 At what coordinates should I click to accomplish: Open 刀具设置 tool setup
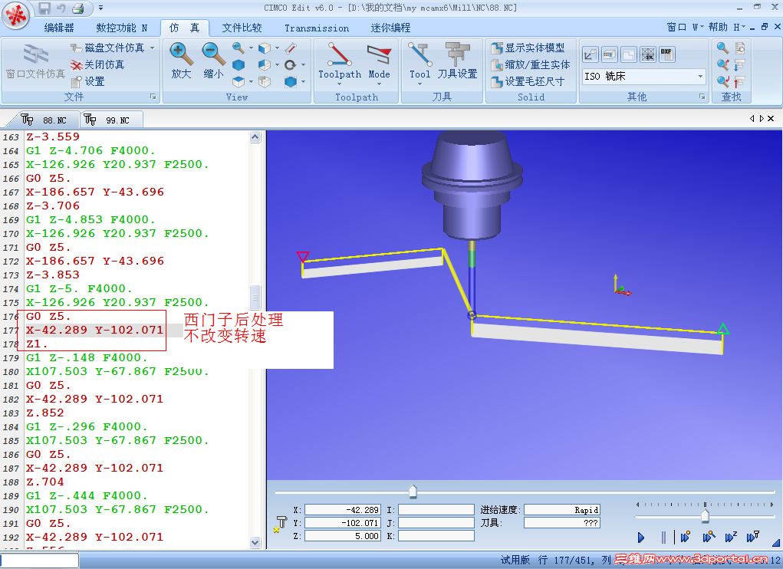(457, 61)
